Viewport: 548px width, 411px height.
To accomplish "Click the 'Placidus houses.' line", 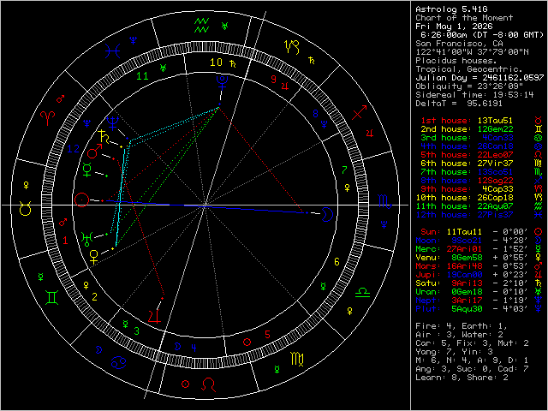I will coord(456,61).
